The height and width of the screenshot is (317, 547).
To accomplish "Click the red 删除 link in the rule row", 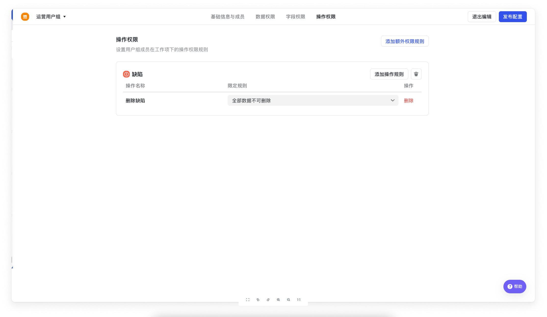I will pyautogui.click(x=408, y=101).
